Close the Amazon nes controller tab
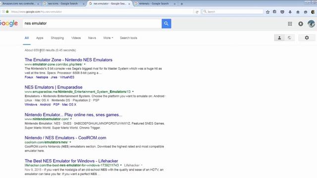Screen dimensions: 317x178 (x=38, y=4)
